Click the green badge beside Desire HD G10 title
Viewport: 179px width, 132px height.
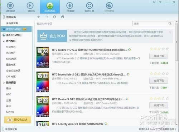point(130,50)
